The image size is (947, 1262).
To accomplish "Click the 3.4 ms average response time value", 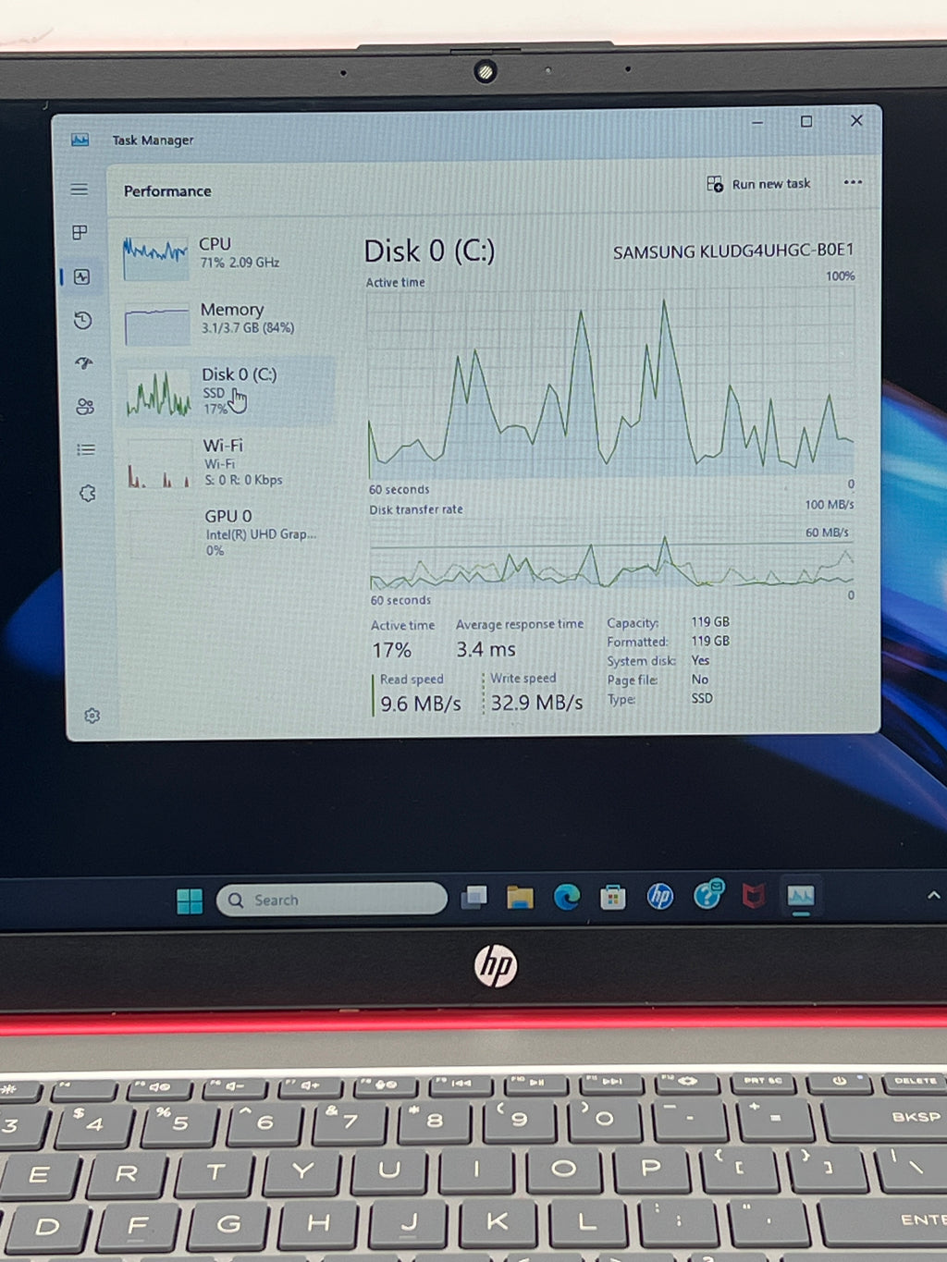I will tap(486, 650).
